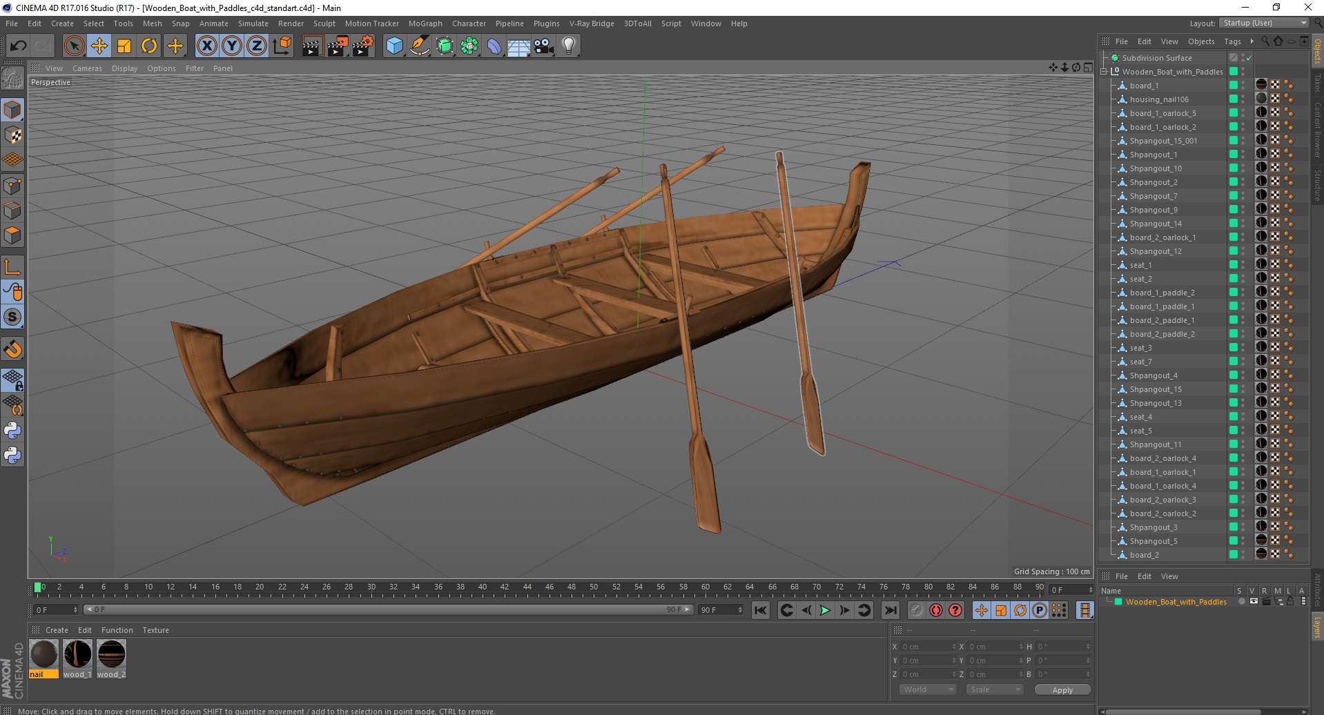Toggle Subdivision Surface enable checkmark

[1249, 58]
